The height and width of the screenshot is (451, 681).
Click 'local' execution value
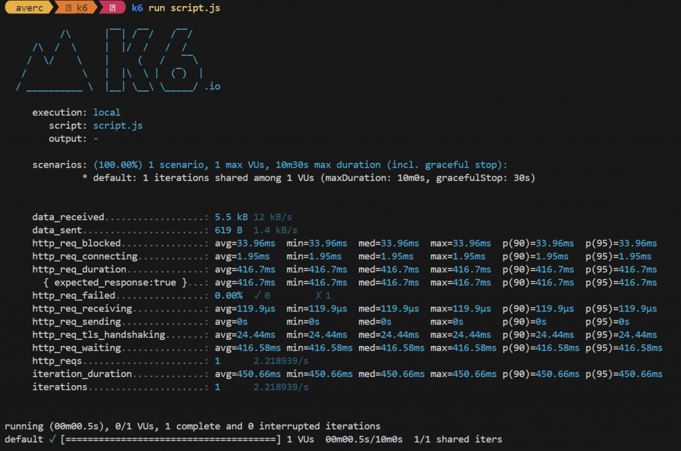pos(107,112)
